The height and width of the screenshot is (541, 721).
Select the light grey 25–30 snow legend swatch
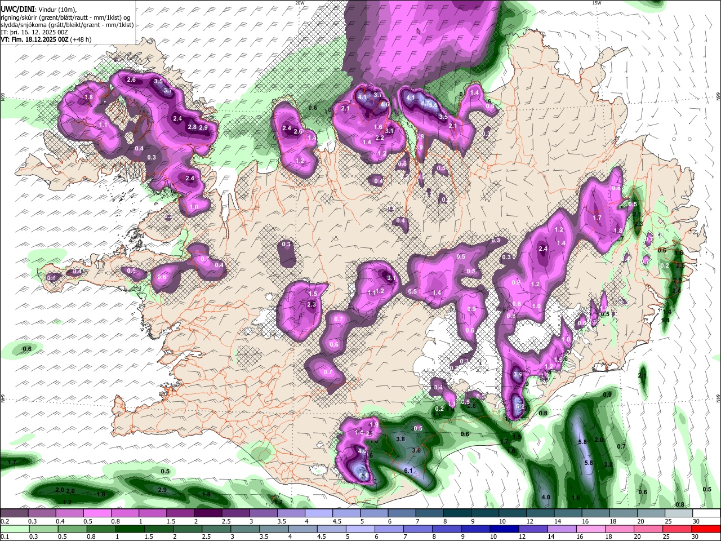coord(679,513)
